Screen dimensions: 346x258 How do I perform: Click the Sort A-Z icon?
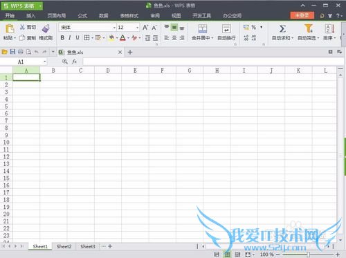click(x=329, y=28)
